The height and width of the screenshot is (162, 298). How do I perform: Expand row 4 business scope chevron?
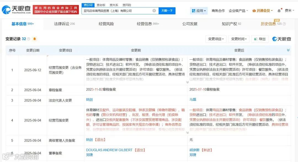pos(187,133)
